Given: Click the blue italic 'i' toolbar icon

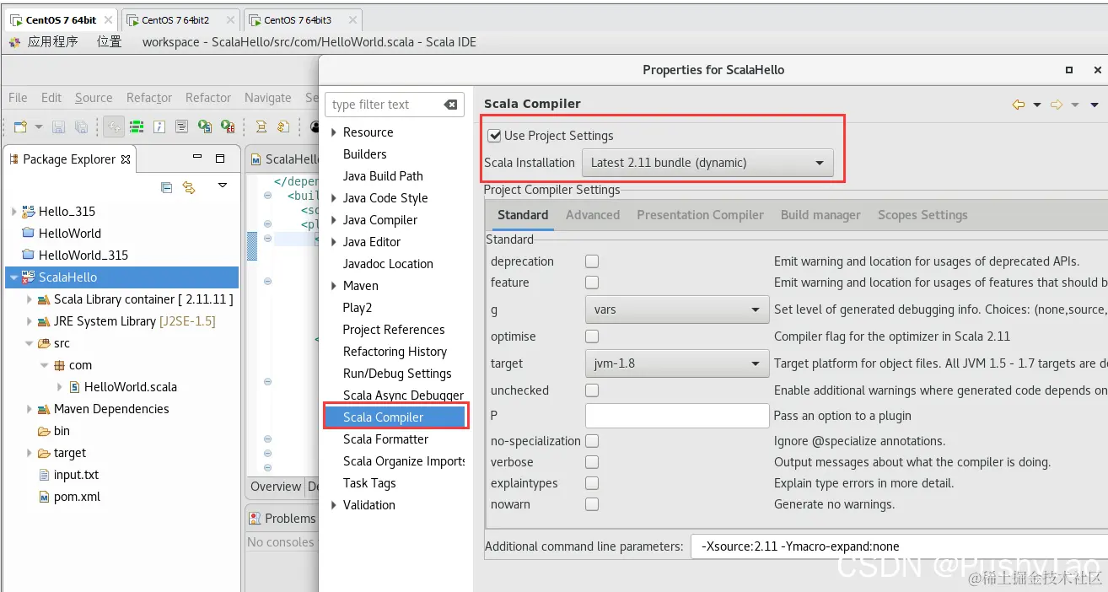Looking at the screenshot, I should point(159,126).
